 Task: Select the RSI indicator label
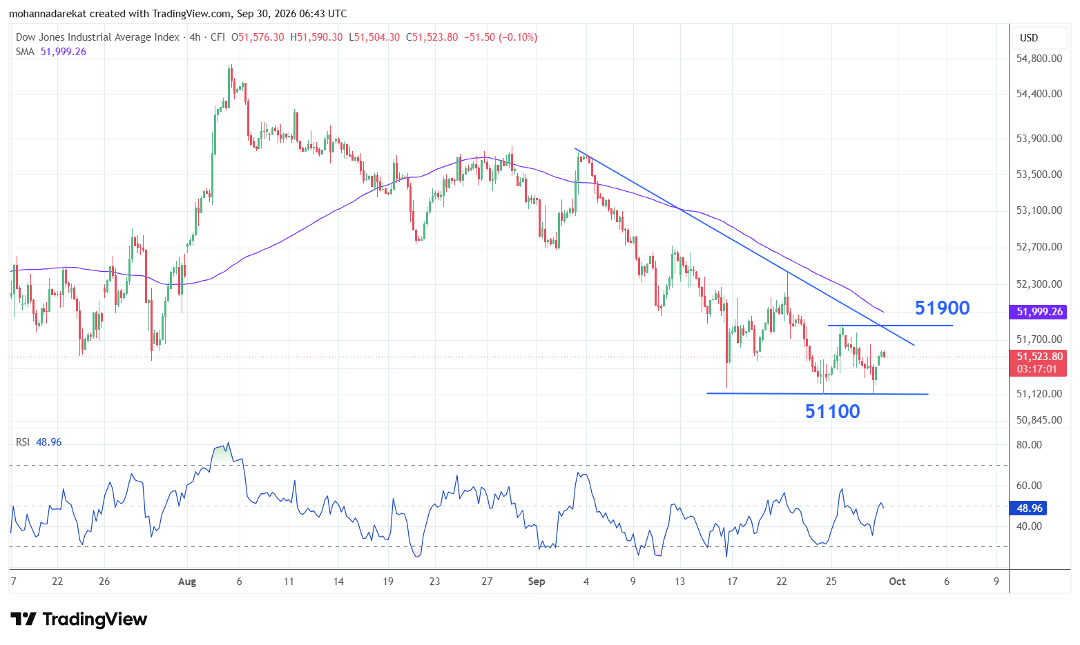click(x=23, y=442)
